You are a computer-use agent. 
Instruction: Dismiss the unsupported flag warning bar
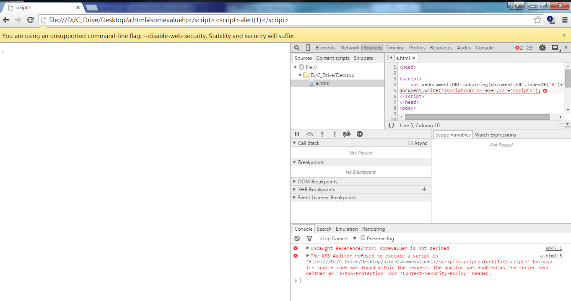[x=564, y=36]
